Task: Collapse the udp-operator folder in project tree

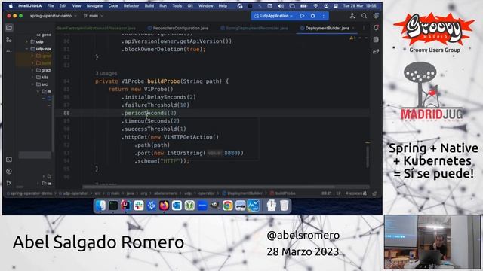Action: pos(27,49)
